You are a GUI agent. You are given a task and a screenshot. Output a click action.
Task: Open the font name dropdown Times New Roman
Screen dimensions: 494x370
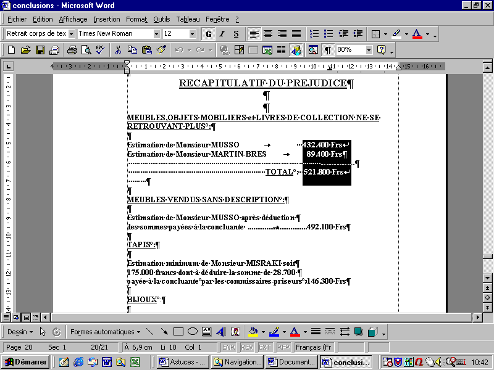[156, 33]
